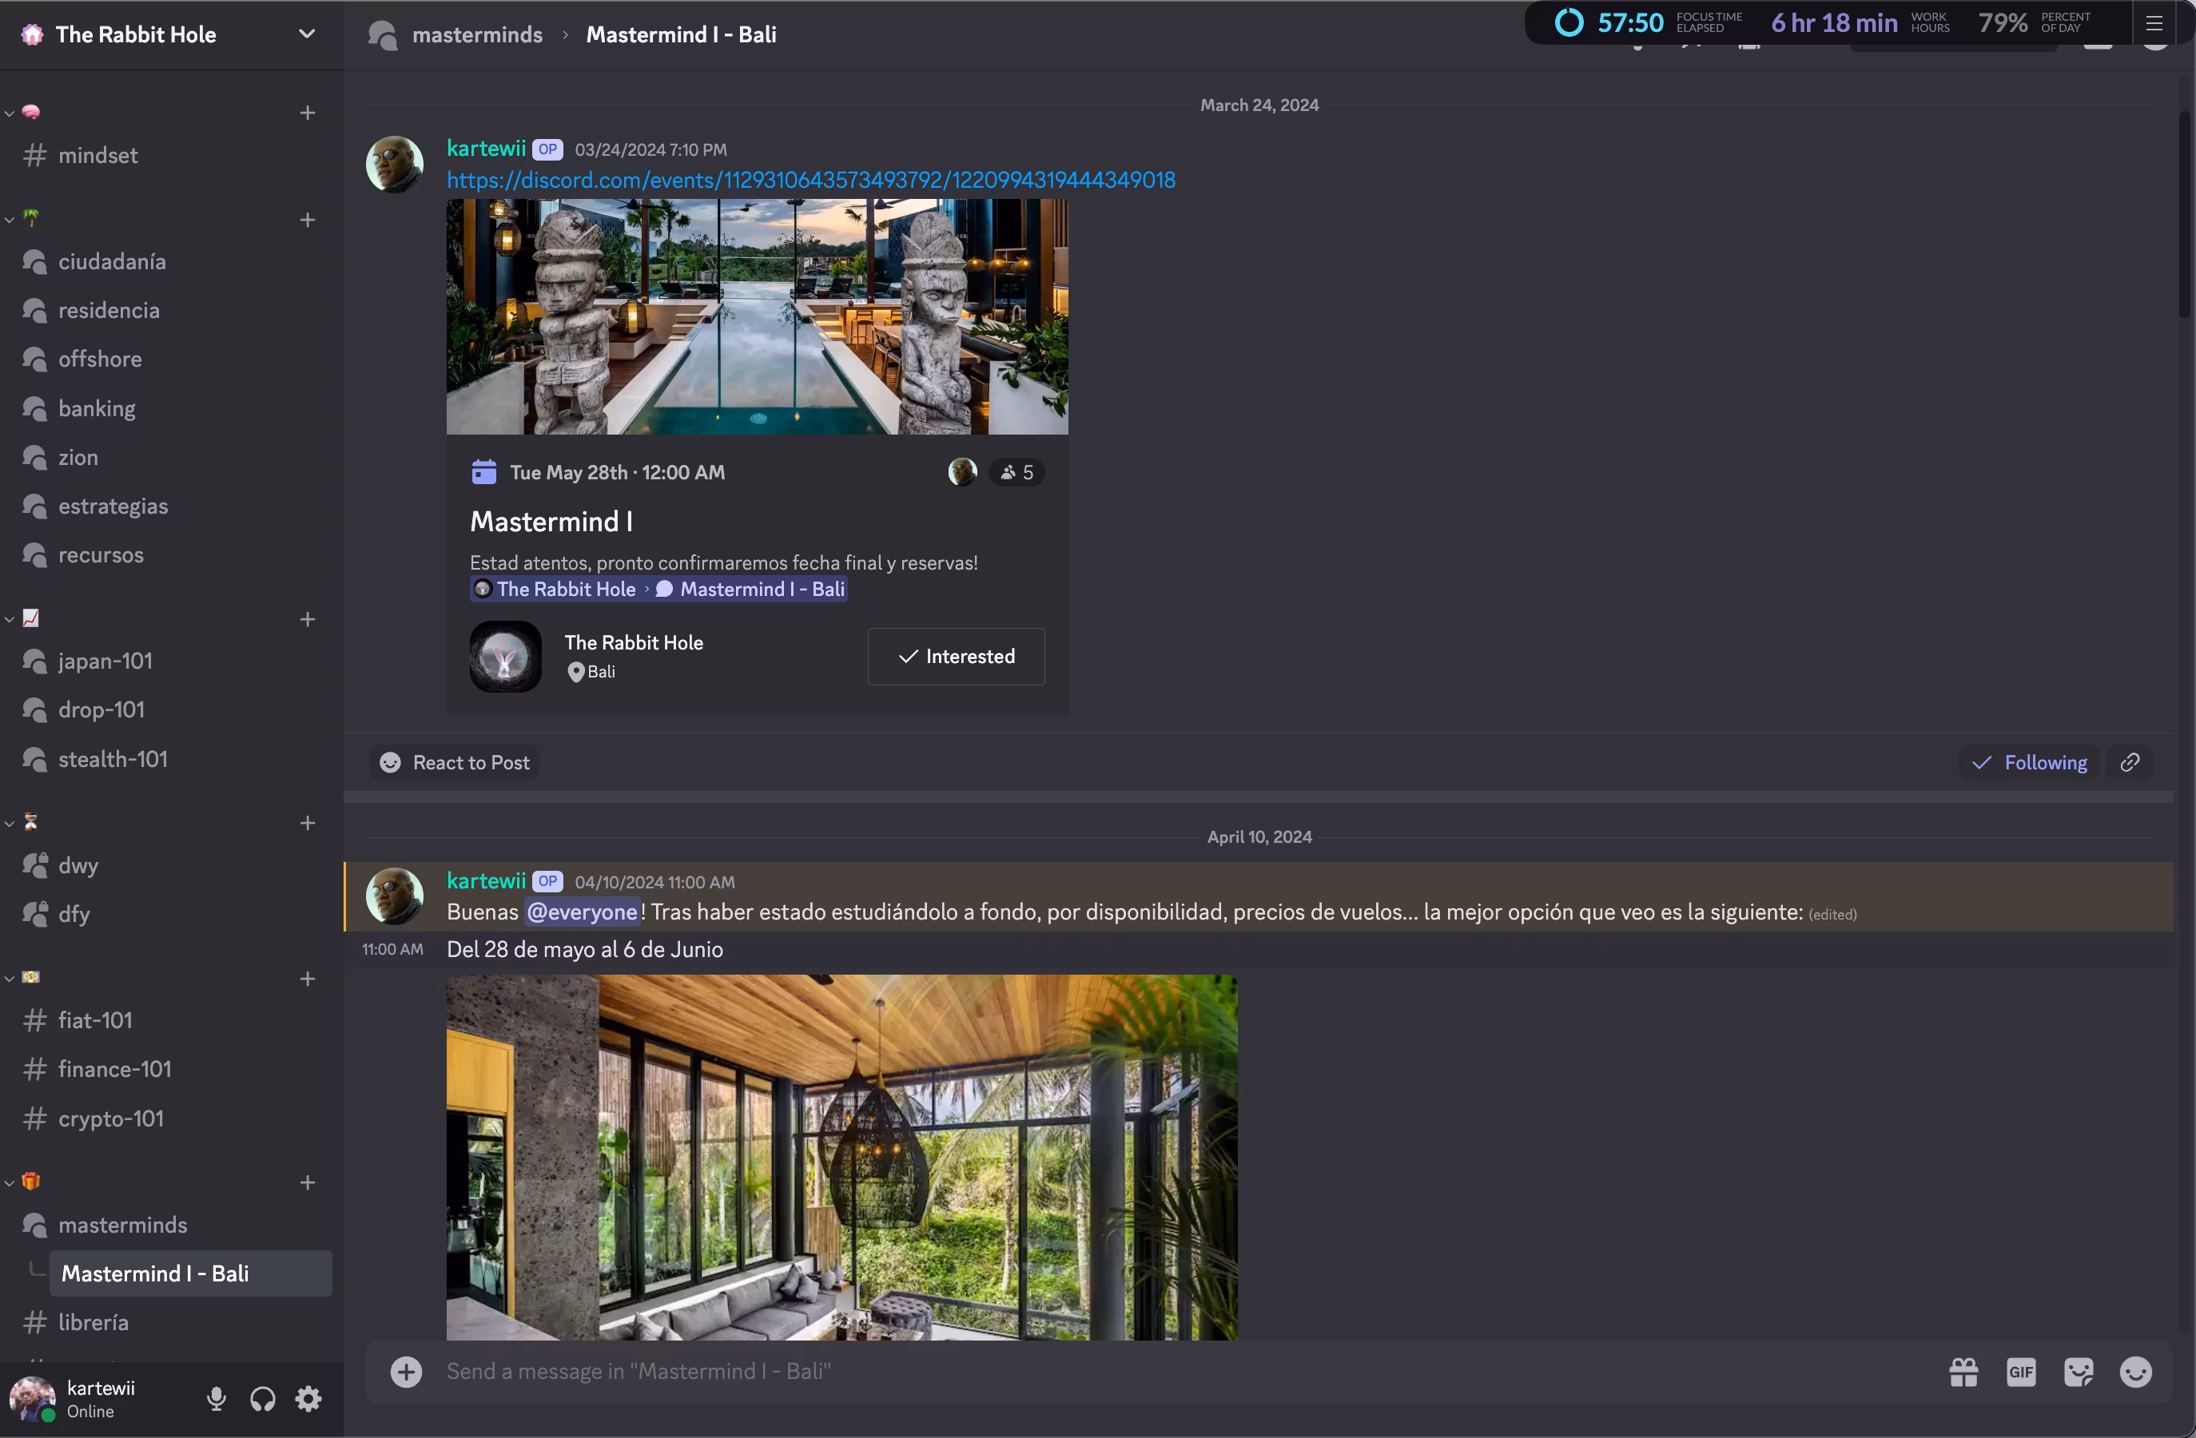Viewport: 2196px width, 1438px height.
Task: Select the crypto-101 channel
Action: click(x=111, y=1118)
